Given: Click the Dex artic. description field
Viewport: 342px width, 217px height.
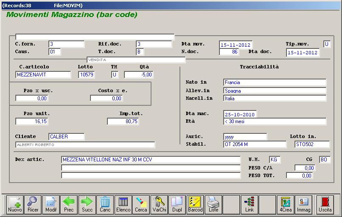Looking at the screenshot, I should [151, 160].
